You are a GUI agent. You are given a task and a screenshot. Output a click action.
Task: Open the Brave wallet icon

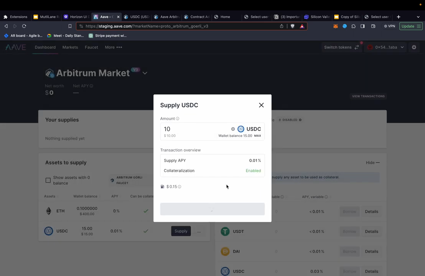pyautogui.click(x=373, y=26)
